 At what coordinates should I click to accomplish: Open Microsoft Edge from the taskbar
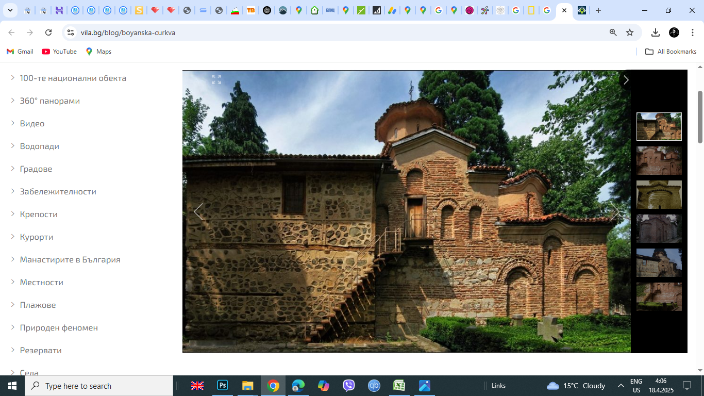pos(298,386)
